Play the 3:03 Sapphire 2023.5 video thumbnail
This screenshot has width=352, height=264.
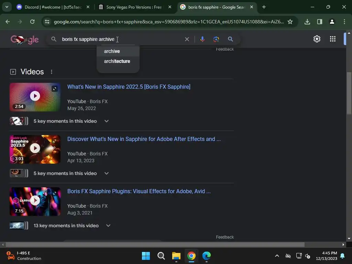tap(35, 149)
